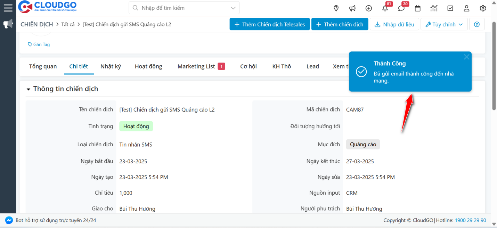Screen dimensions: 497x228
Task: Open notifications bell with 81 badge
Action: pos(385,8)
